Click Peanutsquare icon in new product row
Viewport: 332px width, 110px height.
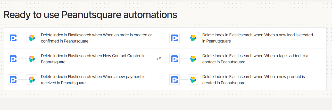pyautogui.click(x=175, y=80)
